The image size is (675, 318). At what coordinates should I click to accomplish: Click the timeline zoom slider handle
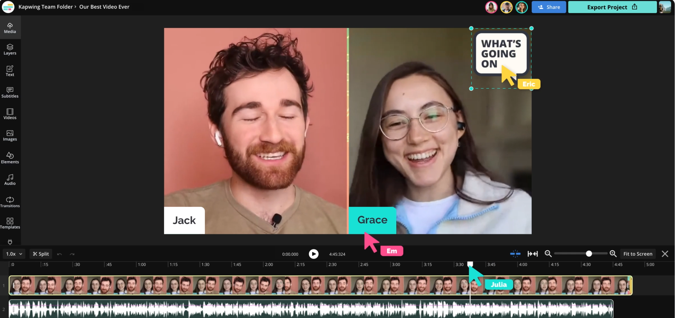(589, 254)
